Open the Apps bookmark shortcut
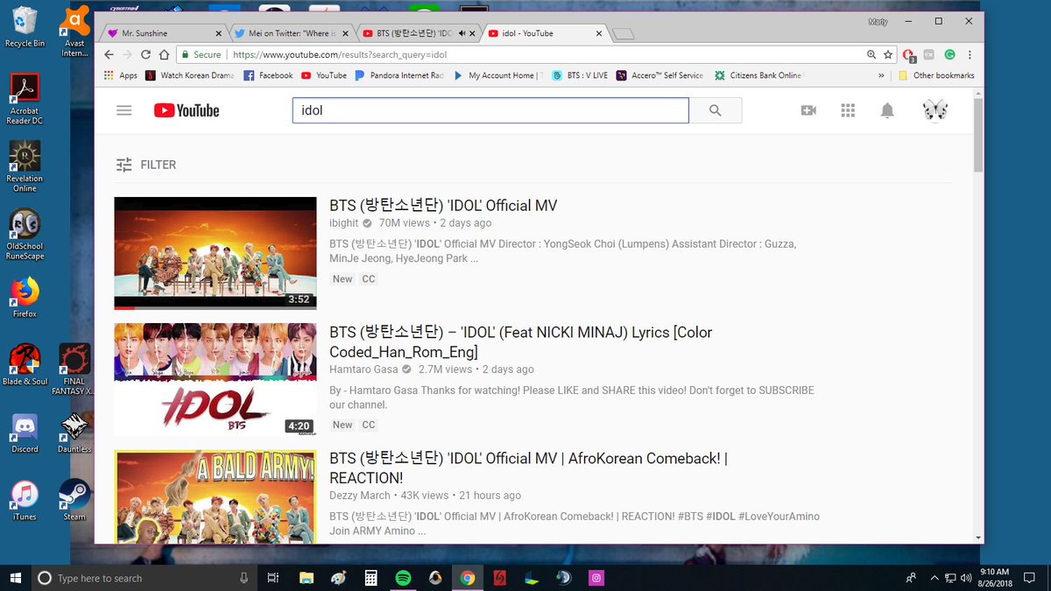The width and height of the screenshot is (1051, 591). 121,75
